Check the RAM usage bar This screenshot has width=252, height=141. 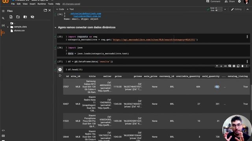(219, 8)
